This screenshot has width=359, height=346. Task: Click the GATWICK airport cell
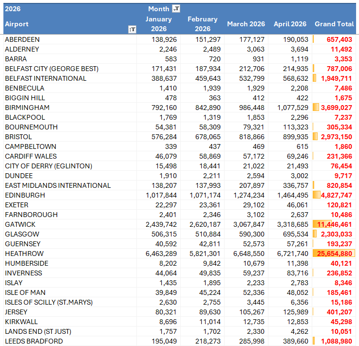coord(20,224)
